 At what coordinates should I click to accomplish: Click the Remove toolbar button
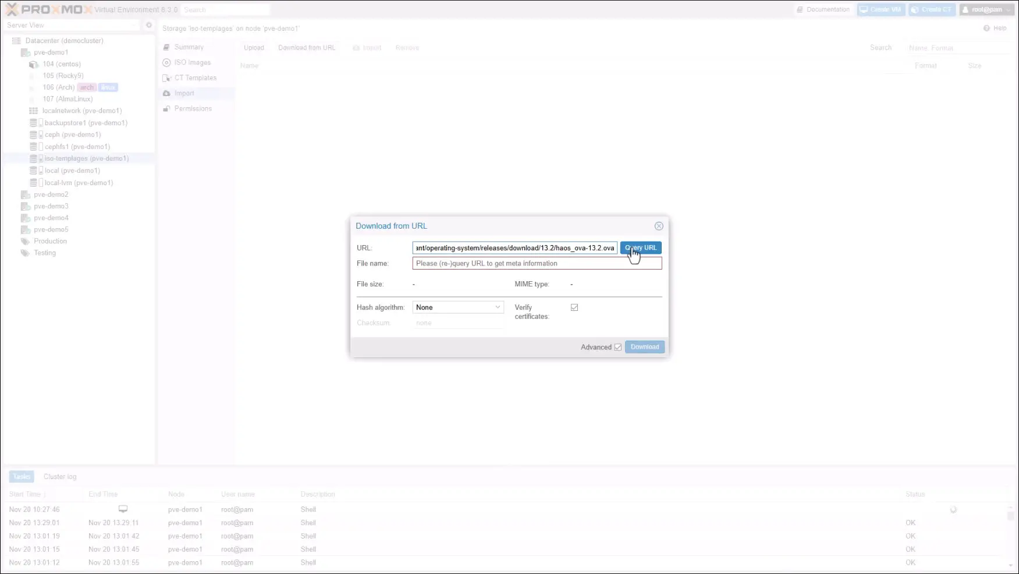point(407,48)
